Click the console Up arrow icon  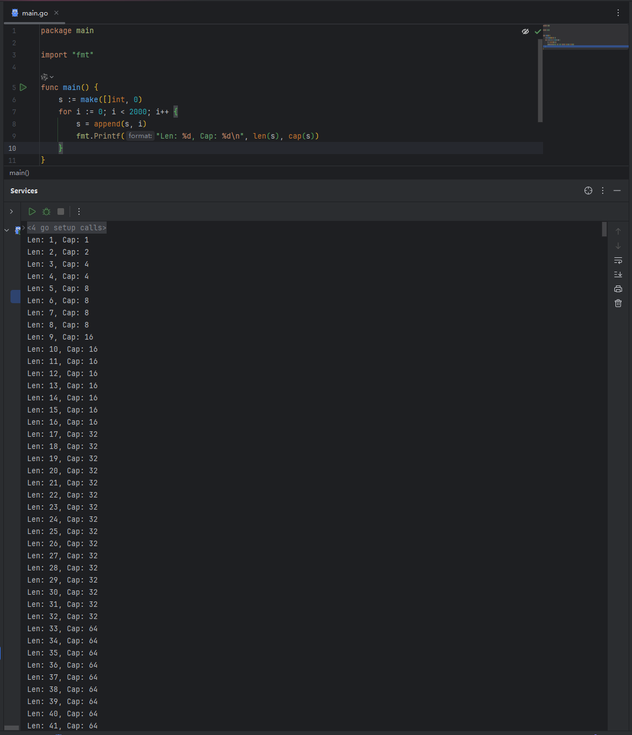618,231
